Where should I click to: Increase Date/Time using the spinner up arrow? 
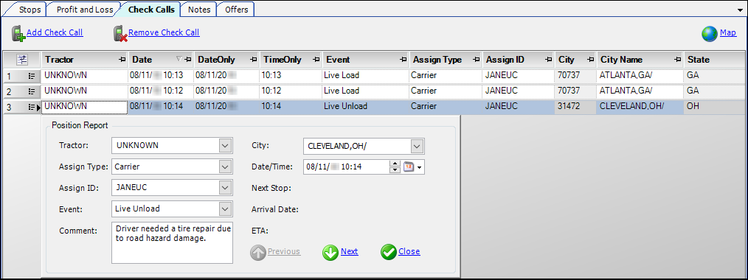click(x=395, y=164)
